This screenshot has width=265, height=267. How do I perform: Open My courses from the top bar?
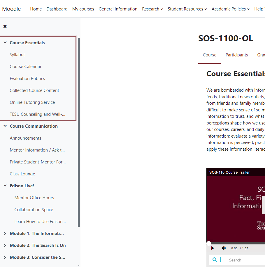[83, 9]
